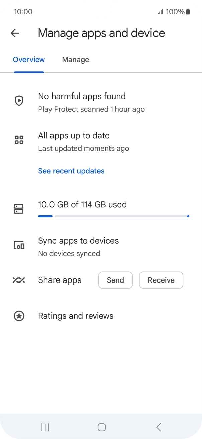Screen dimensions: 202x439
Task: Tap the Share apps arrows icon
Action: pyautogui.click(x=19, y=280)
